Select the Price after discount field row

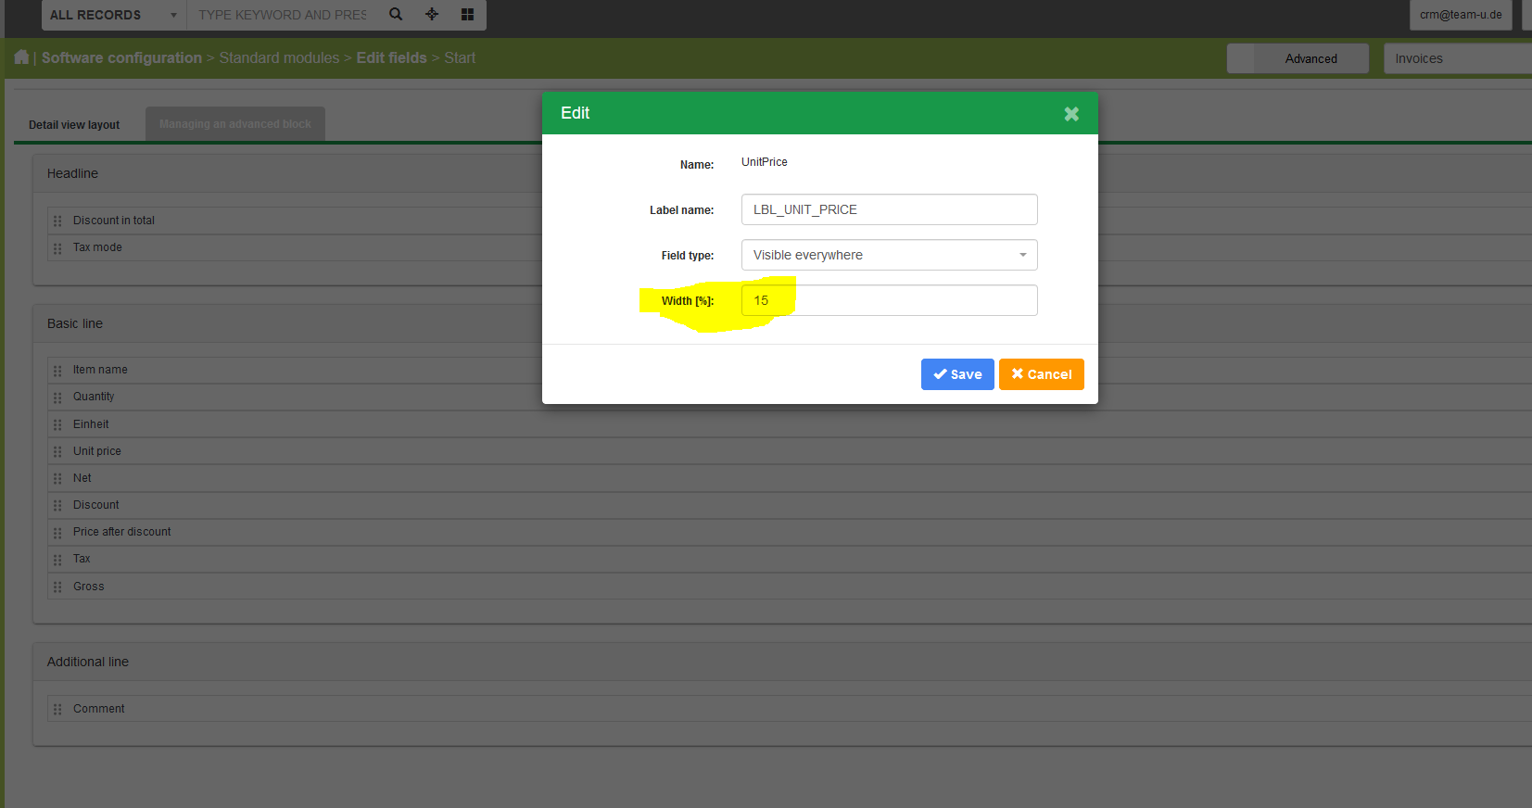790,532
